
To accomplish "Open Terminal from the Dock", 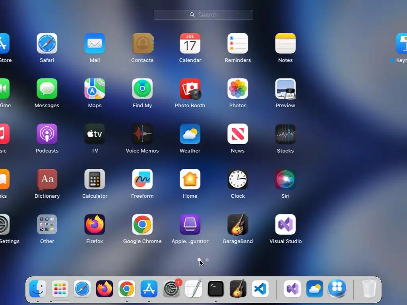I will (x=216, y=289).
